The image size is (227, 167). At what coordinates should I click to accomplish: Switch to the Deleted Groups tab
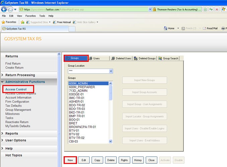(145, 58)
